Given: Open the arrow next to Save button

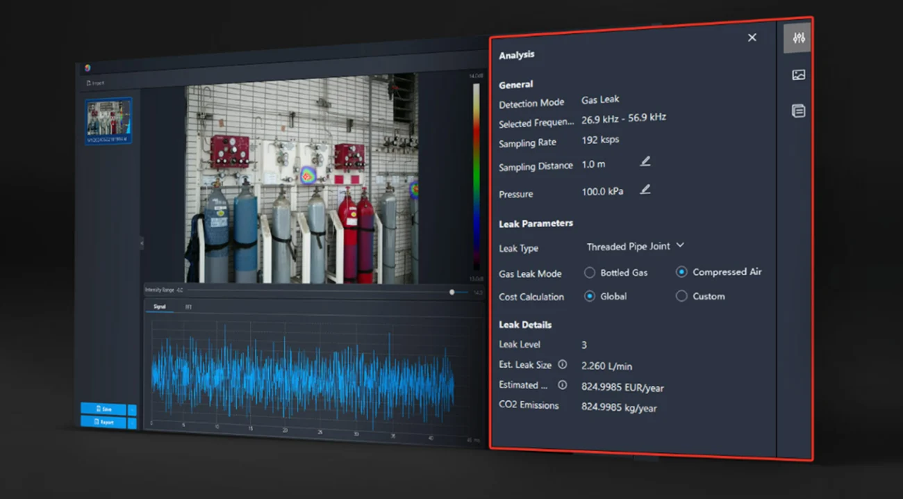Looking at the screenshot, I should coord(132,409).
